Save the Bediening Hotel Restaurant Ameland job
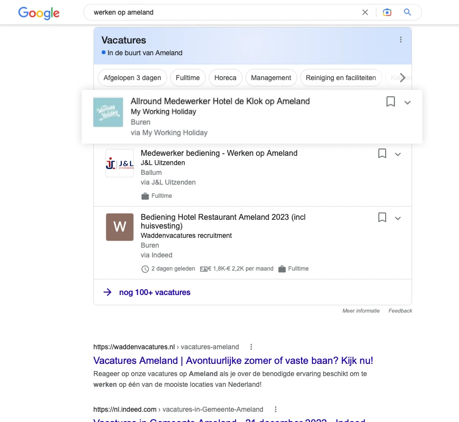 (x=382, y=217)
